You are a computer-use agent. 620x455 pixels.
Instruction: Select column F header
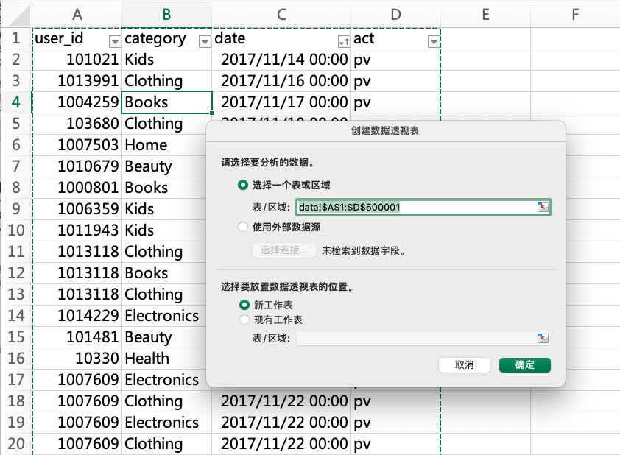(x=575, y=15)
